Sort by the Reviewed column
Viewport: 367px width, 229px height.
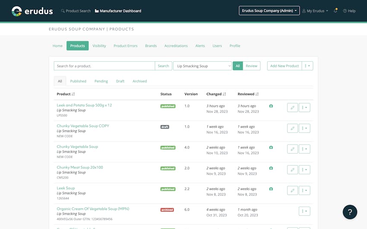point(248,94)
